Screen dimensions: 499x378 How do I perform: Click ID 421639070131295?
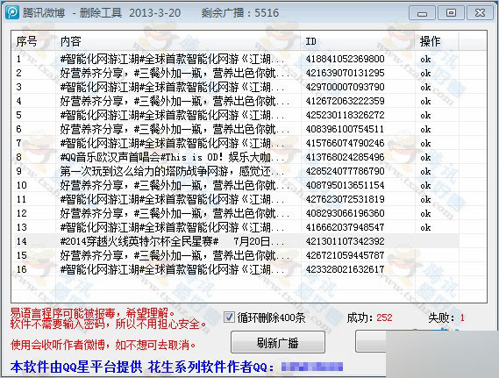pos(345,73)
